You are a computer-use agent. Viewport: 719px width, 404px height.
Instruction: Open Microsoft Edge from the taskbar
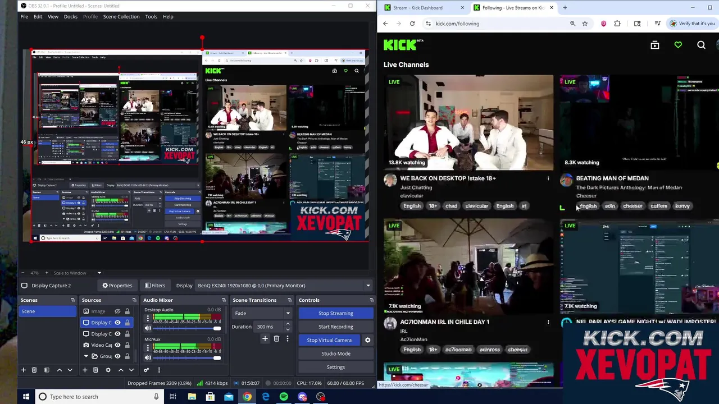tap(266, 397)
